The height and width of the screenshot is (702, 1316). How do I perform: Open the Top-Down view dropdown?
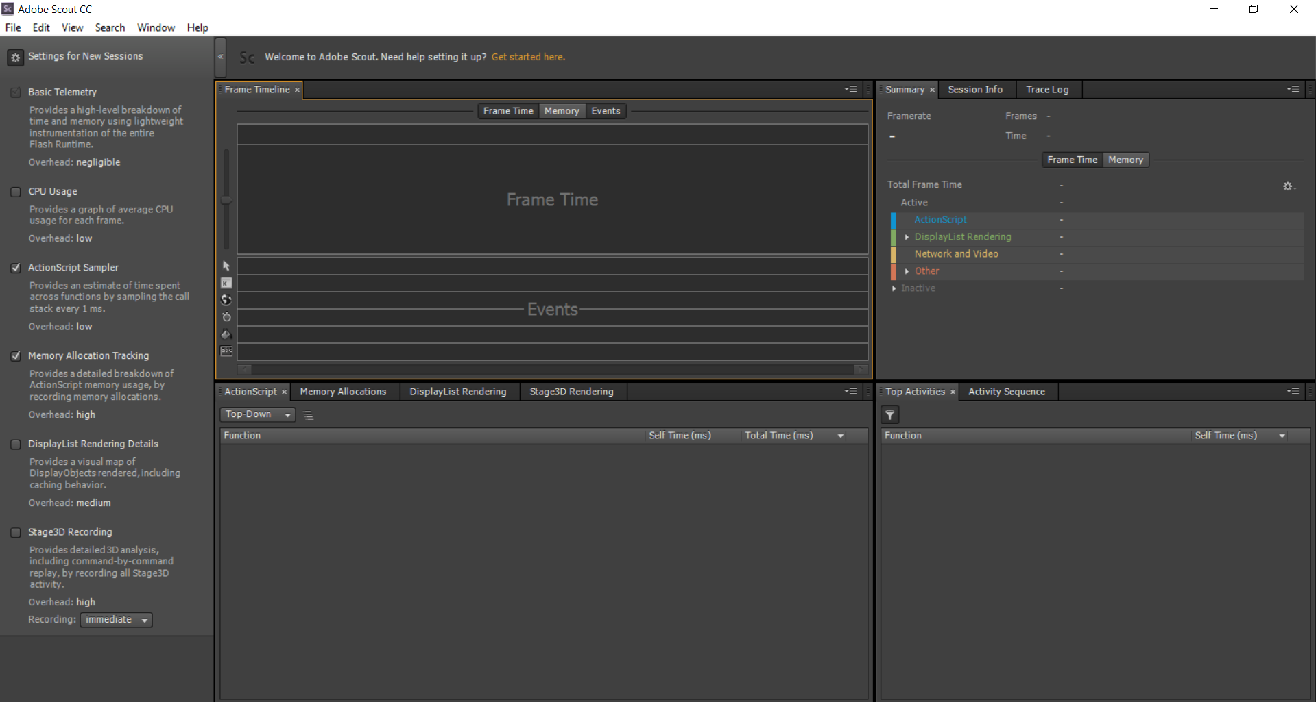(x=258, y=414)
